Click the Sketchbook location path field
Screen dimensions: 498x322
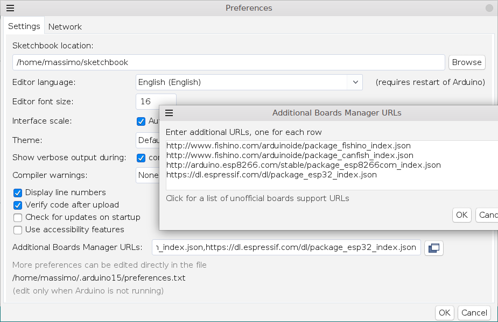pos(228,62)
